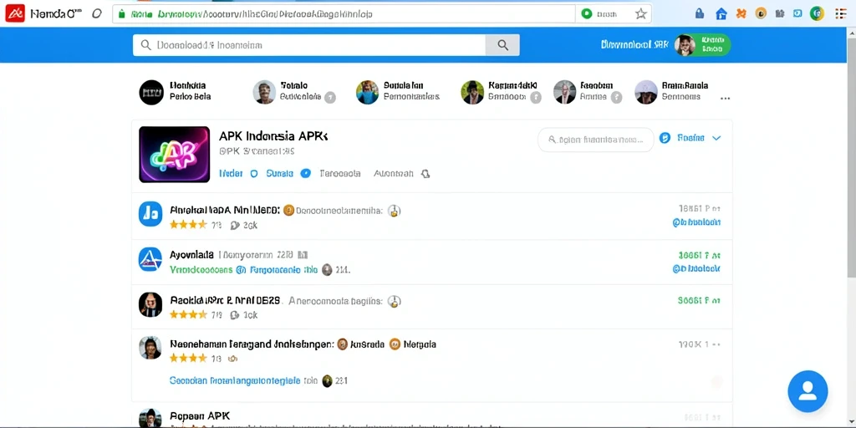856x428 pixels.
Task: Open the avatar icon in the third list row
Action: pyautogui.click(x=150, y=304)
